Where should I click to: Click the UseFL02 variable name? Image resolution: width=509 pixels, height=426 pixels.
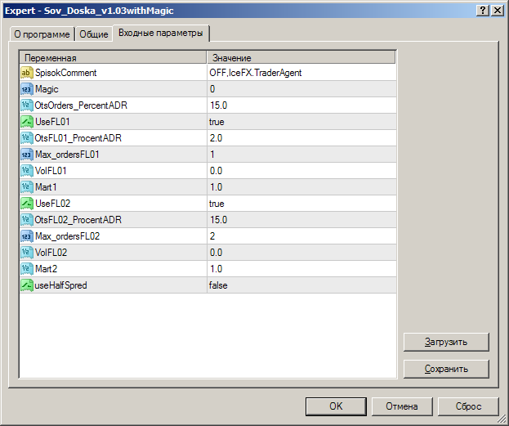pos(52,204)
